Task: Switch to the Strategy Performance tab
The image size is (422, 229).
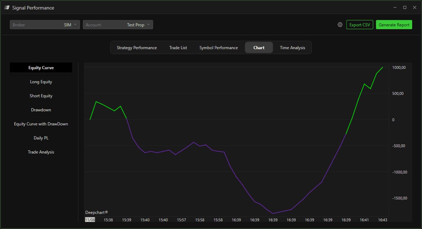Action: pos(137,48)
